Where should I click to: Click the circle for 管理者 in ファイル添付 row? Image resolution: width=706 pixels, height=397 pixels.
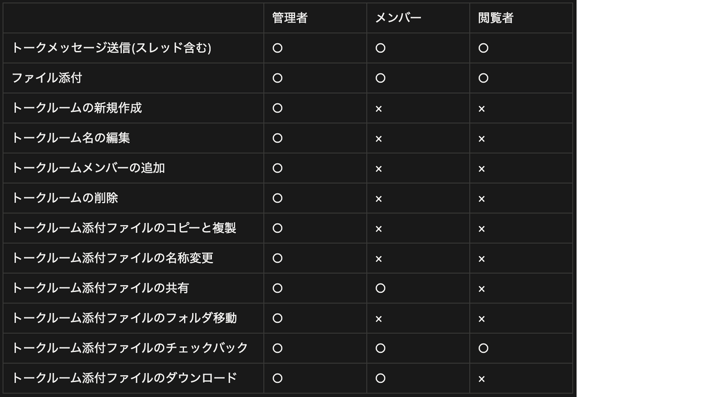pos(278,78)
